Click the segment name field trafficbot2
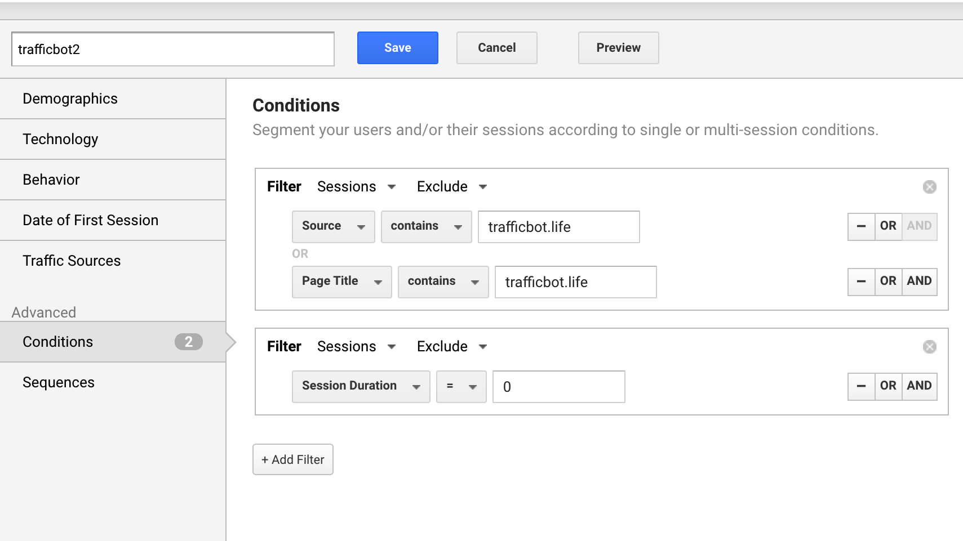 (172, 49)
